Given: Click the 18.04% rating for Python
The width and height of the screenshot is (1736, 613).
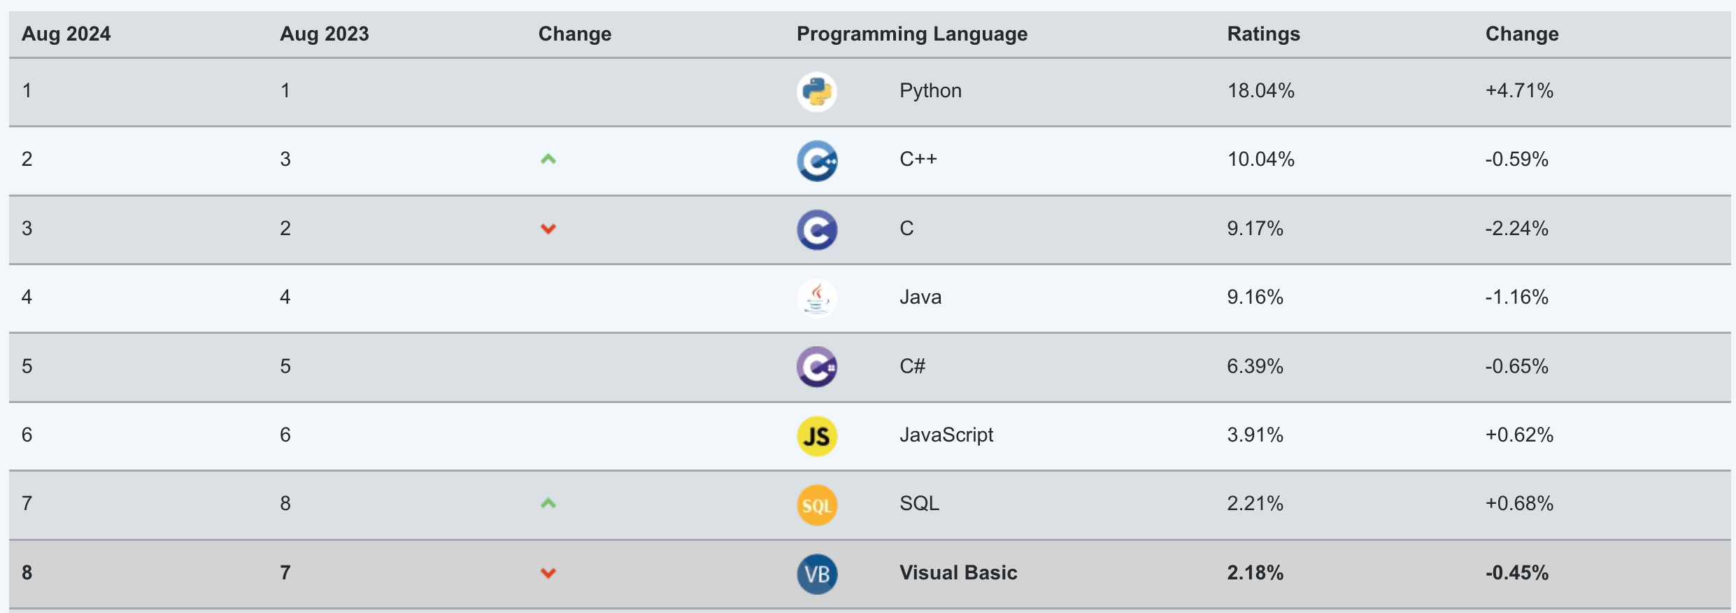Looking at the screenshot, I should click(1261, 90).
